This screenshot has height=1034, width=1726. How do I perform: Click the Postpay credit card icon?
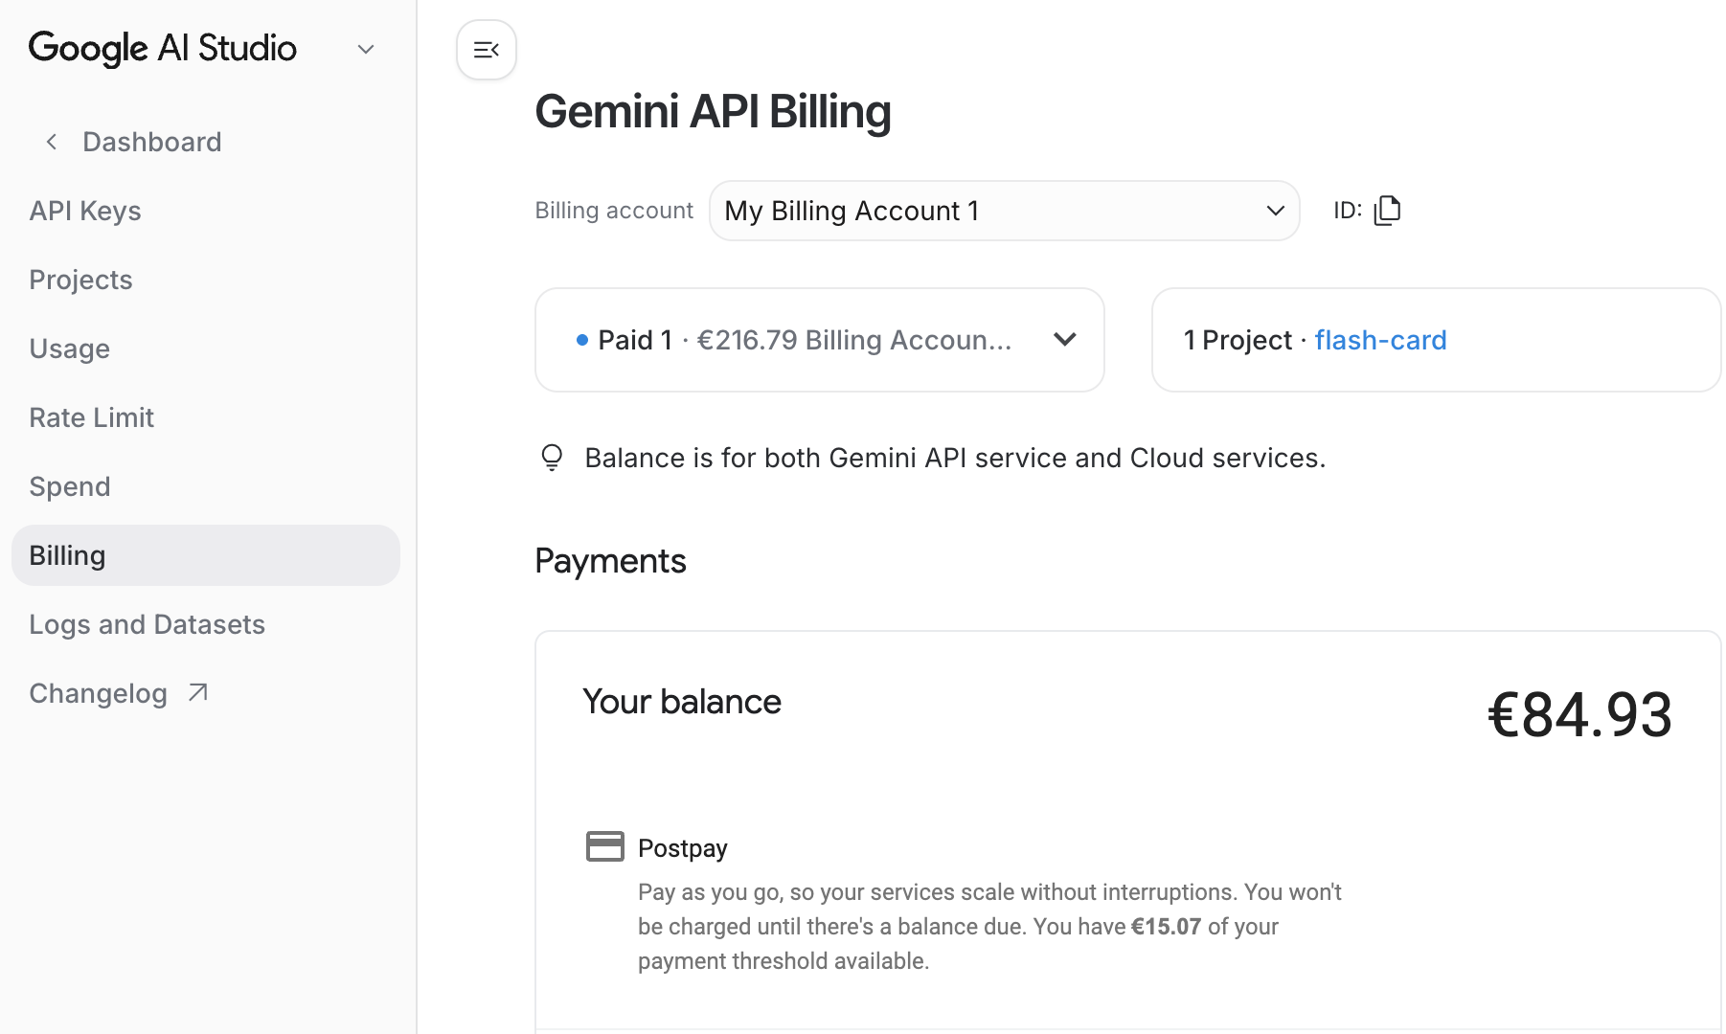[604, 845]
